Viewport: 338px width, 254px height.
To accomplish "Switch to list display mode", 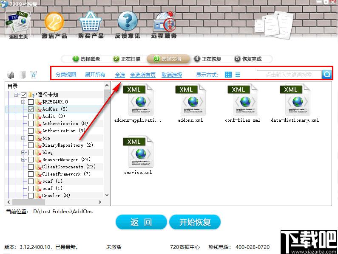I will click(x=238, y=75).
